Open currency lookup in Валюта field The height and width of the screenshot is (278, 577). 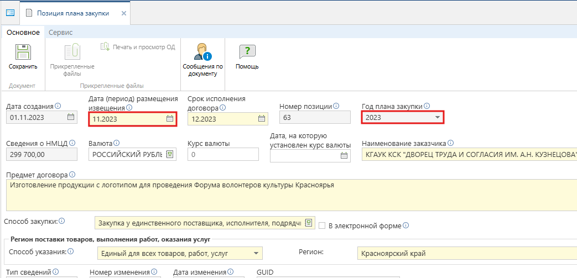coord(170,154)
